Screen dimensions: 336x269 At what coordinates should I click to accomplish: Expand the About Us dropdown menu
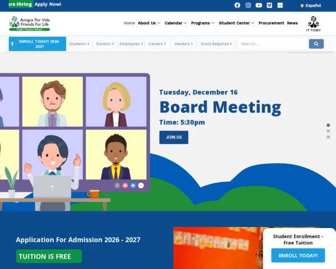(x=149, y=23)
